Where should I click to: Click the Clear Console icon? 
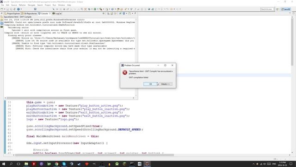[108, 13]
